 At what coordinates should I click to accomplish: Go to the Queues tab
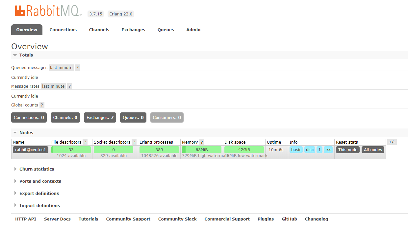pyautogui.click(x=166, y=30)
